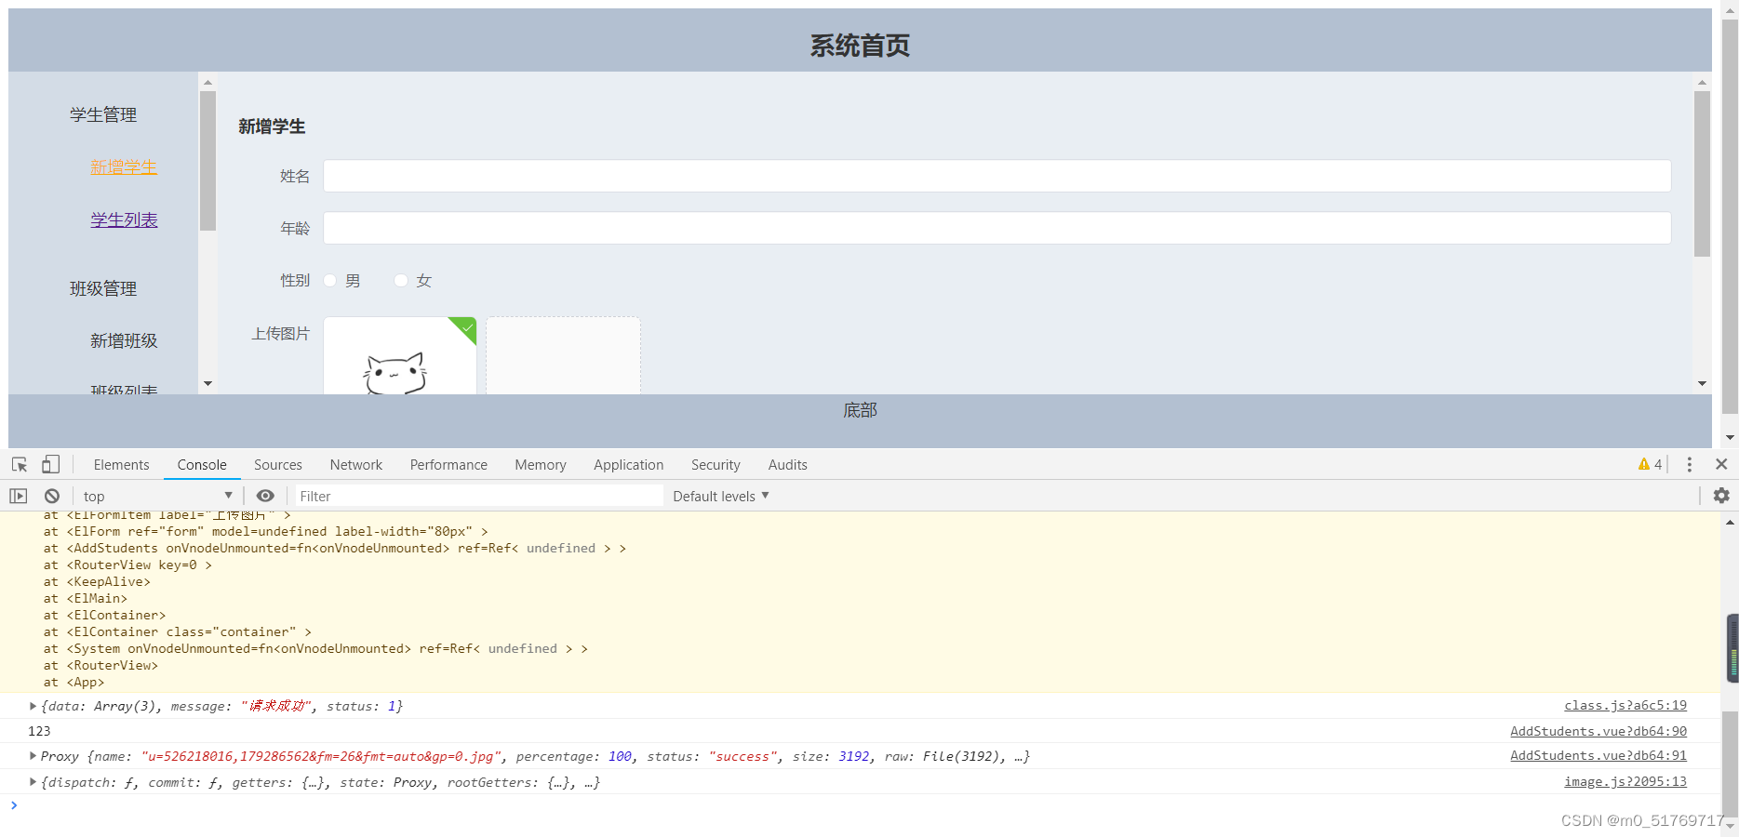Show the console sidebar icon

pyautogui.click(x=19, y=496)
